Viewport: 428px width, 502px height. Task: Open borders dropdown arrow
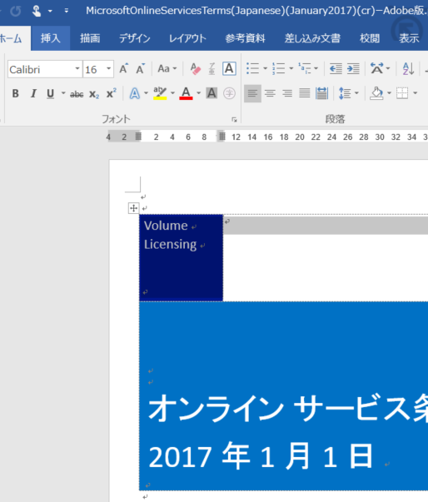coord(416,93)
